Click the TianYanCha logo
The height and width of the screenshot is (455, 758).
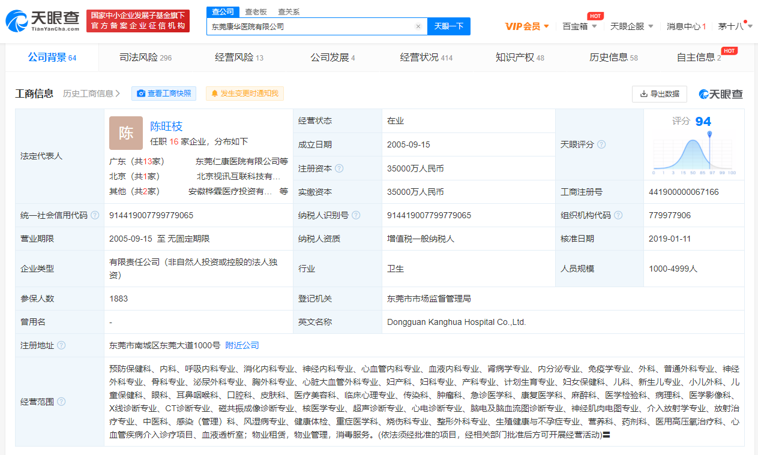(x=42, y=21)
